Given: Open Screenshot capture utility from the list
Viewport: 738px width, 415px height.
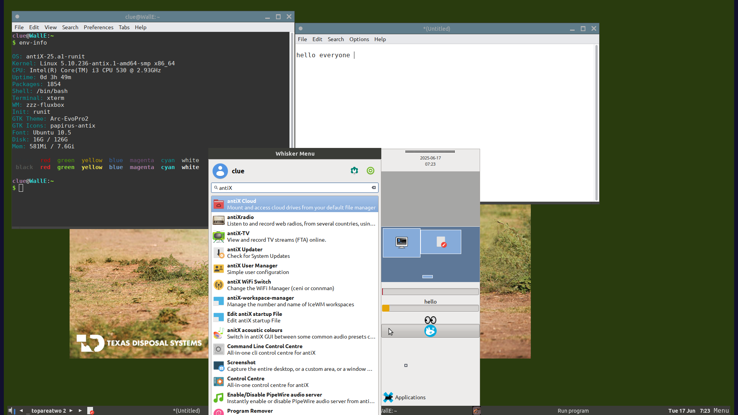Looking at the screenshot, I should click(295, 365).
